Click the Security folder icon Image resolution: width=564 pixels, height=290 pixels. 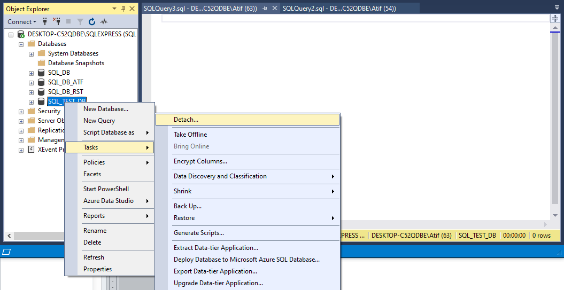click(32, 111)
